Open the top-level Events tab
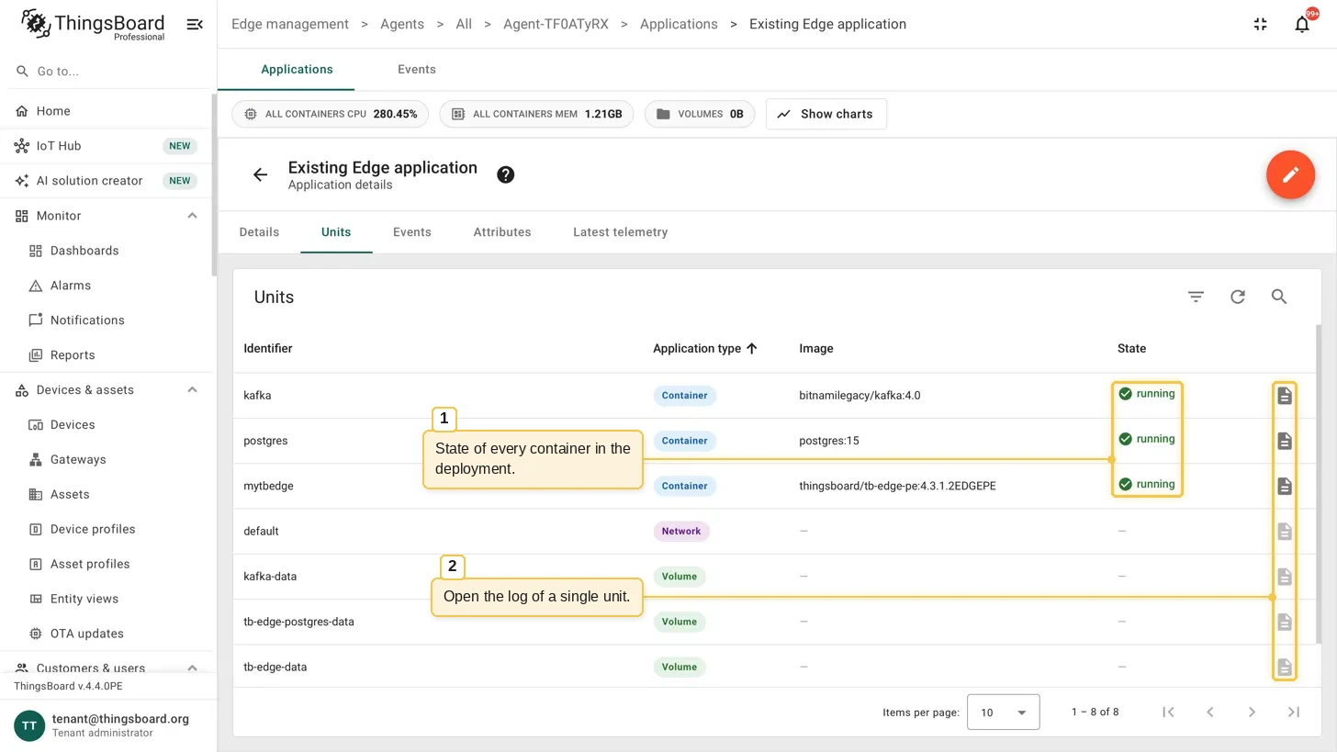Screen dimensions: 1337x752 coord(417,70)
